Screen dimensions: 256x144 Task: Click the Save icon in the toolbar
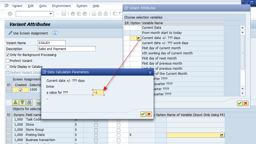[x=64, y=14]
